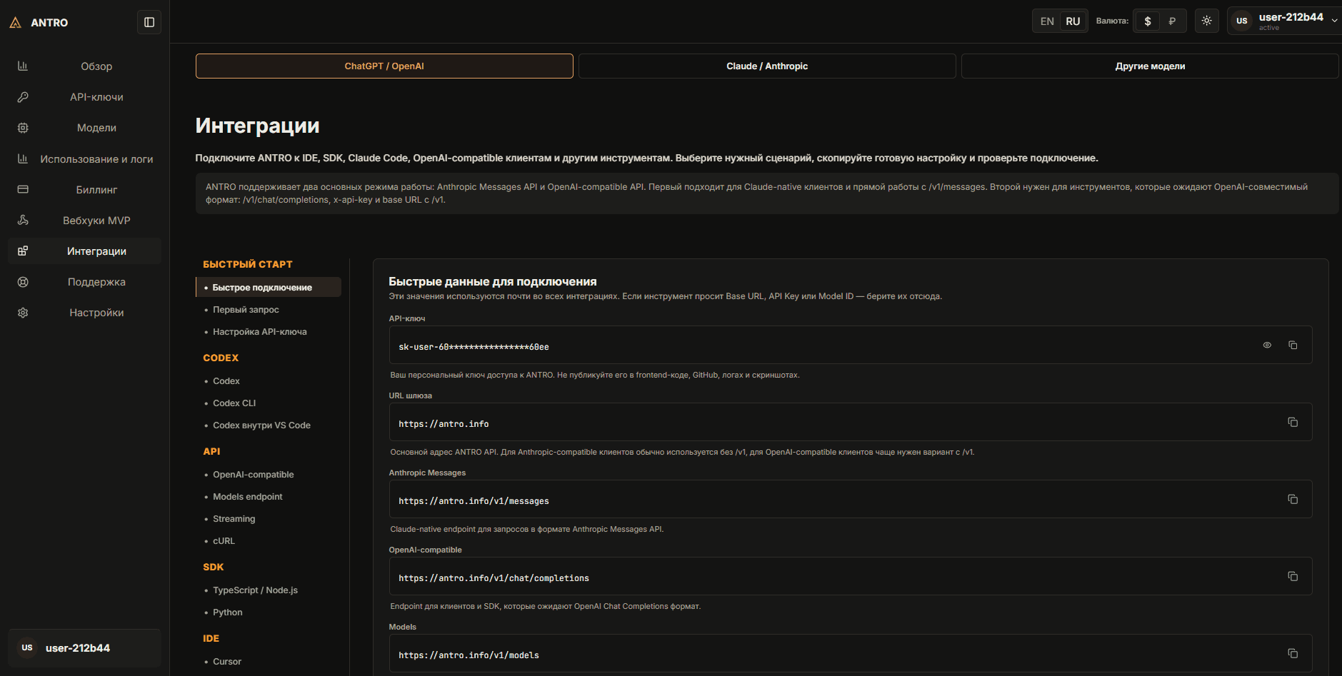Screen dimensions: 1342x676
Task: Copy the Anthropic Messages endpoint URL
Action: tap(1293, 500)
